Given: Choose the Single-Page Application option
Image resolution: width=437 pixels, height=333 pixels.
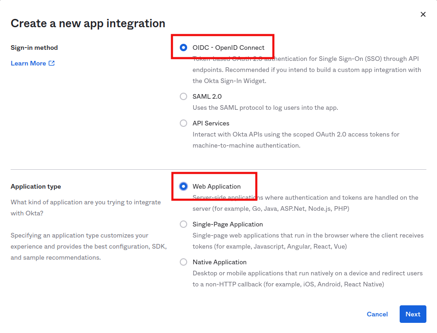Looking at the screenshot, I should click(x=183, y=224).
